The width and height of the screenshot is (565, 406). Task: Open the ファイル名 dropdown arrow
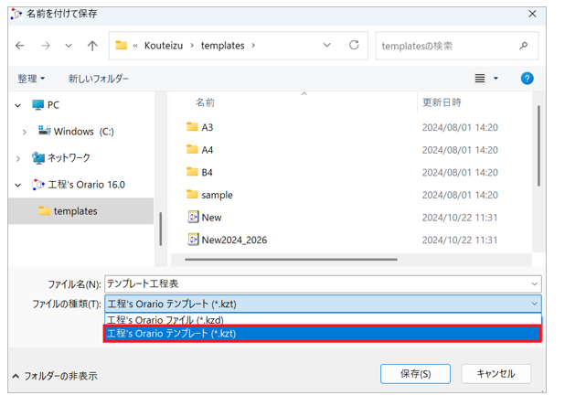click(x=534, y=283)
